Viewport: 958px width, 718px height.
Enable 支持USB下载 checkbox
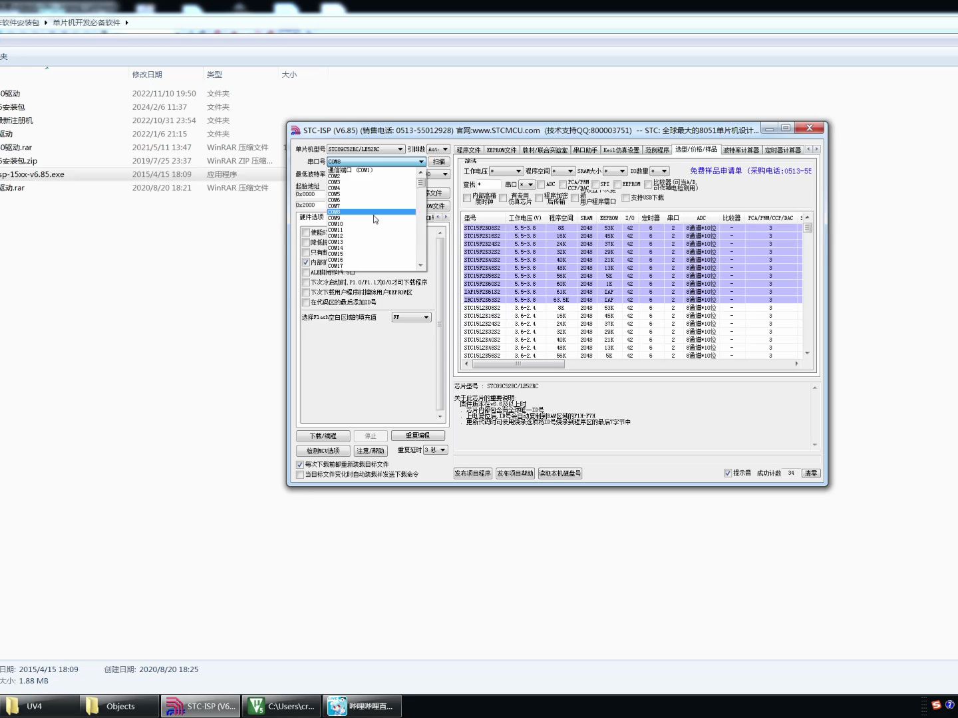(x=625, y=198)
